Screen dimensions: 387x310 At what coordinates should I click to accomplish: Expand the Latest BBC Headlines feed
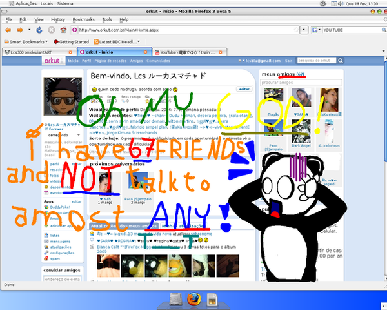click(117, 42)
